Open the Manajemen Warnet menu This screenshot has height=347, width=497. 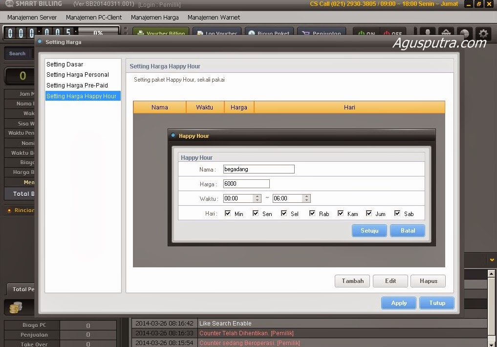click(214, 18)
